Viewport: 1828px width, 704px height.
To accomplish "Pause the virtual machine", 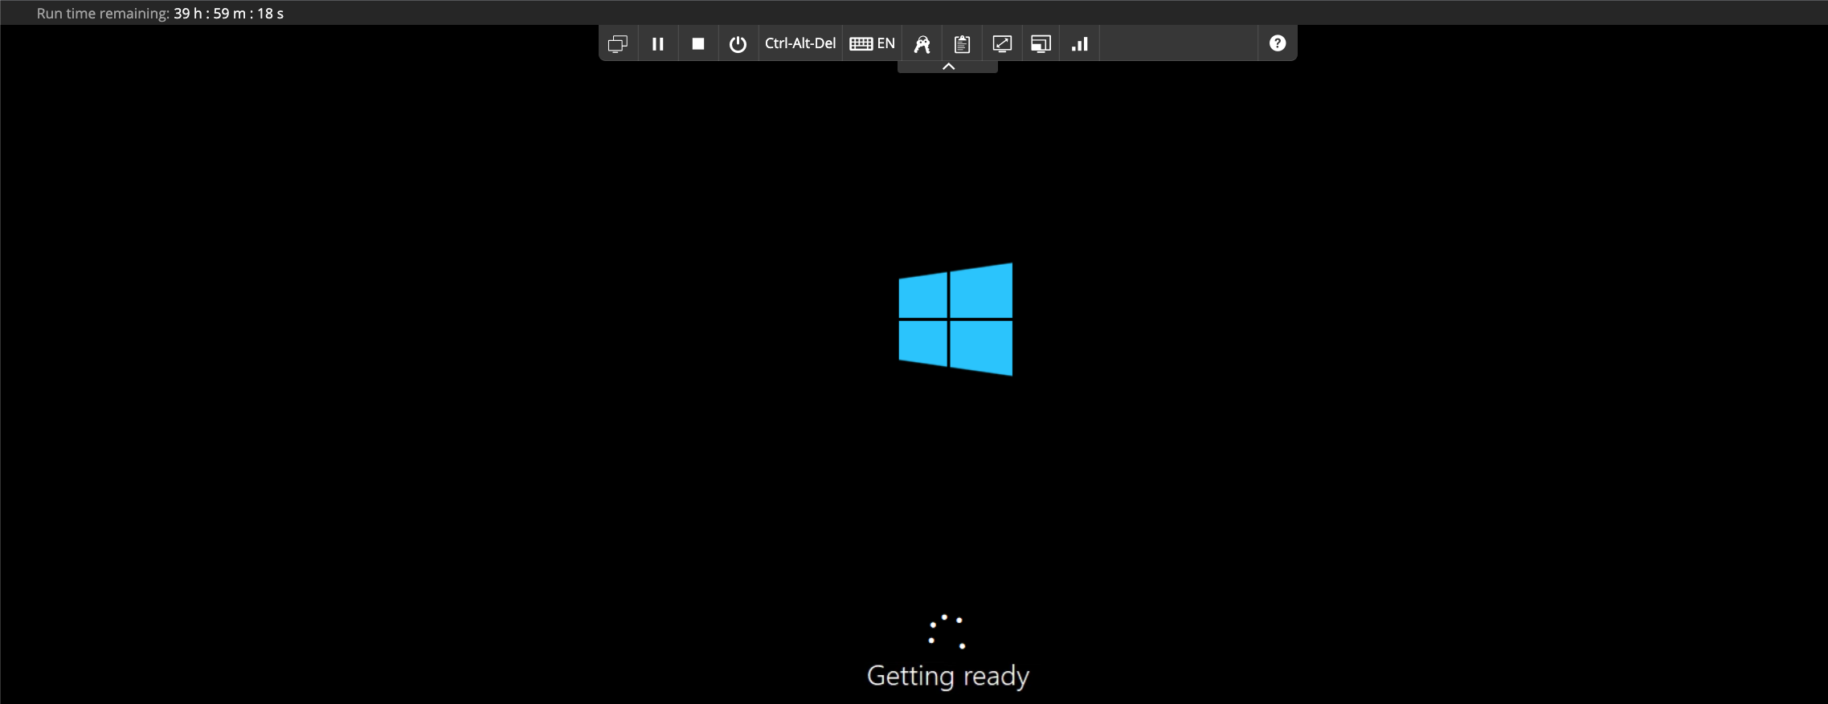I will (x=658, y=43).
